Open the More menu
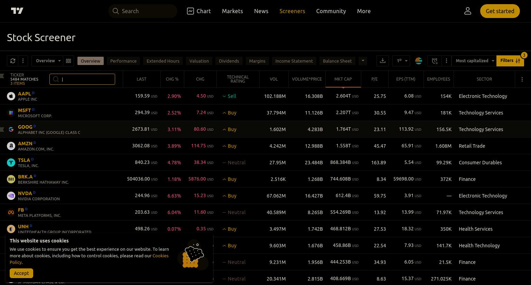 364,11
